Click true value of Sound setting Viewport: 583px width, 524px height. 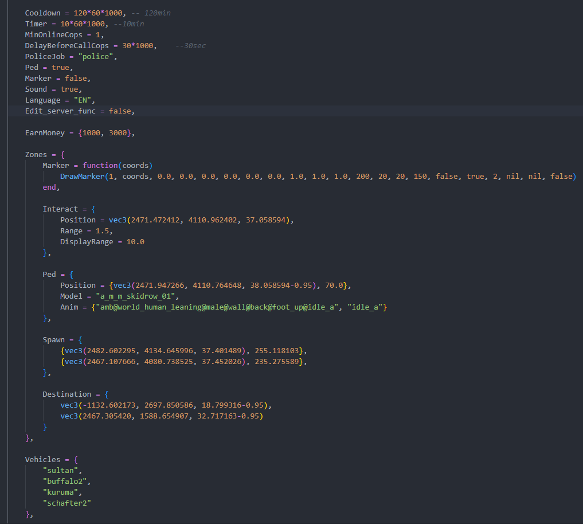coord(69,89)
